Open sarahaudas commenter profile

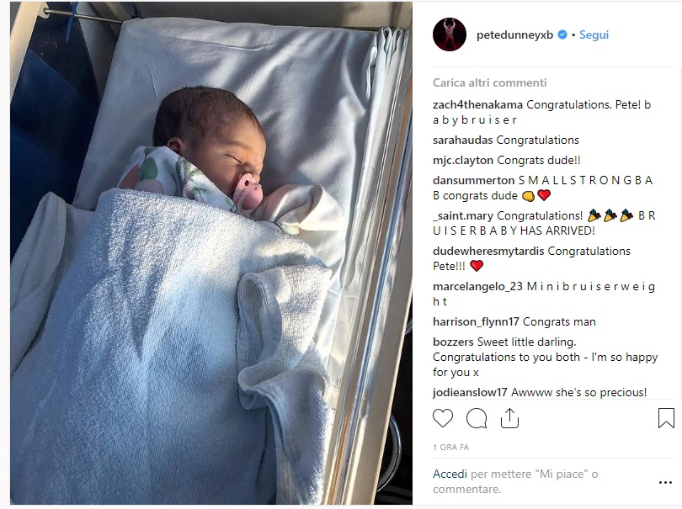(x=462, y=140)
